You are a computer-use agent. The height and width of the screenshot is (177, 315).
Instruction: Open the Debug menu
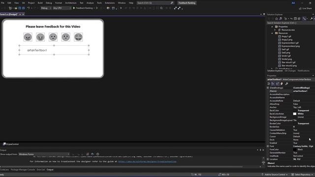(x=49, y=3)
